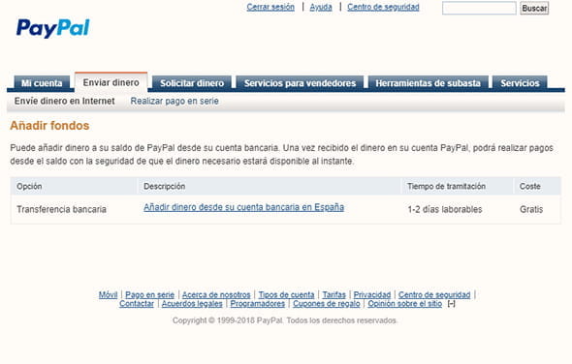Open Tipos de cuenta footer link
Image resolution: width=572 pixels, height=364 pixels.
click(286, 294)
